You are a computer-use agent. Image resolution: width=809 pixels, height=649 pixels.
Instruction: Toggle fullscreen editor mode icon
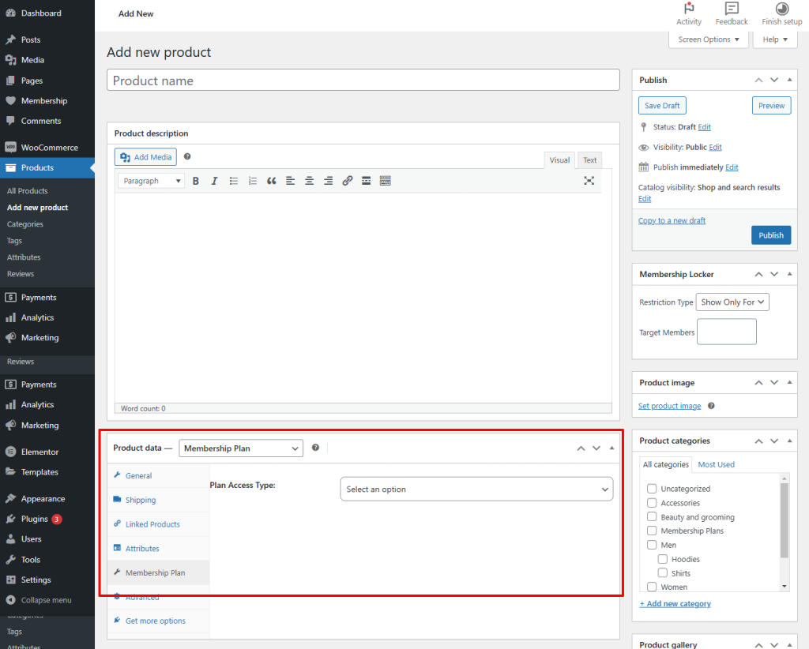(x=589, y=181)
